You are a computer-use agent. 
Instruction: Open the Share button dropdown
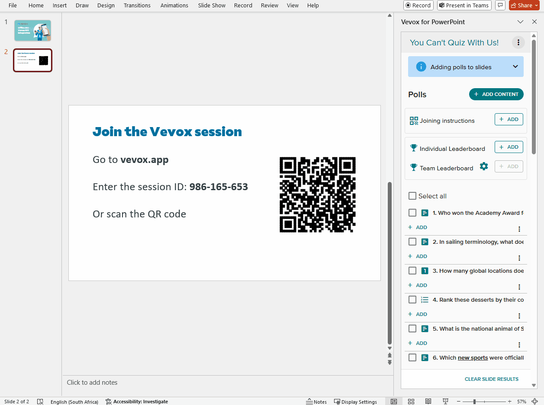point(537,5)
